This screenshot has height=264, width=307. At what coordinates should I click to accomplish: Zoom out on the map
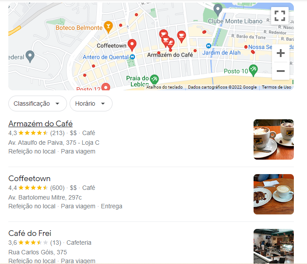point(281,71)
